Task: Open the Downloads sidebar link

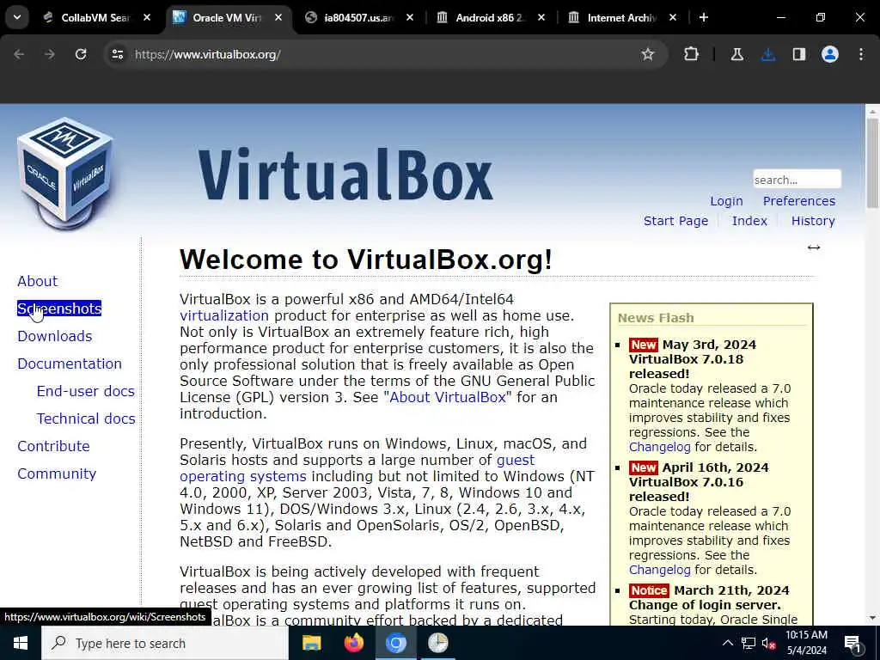Action: coord(54,336)
